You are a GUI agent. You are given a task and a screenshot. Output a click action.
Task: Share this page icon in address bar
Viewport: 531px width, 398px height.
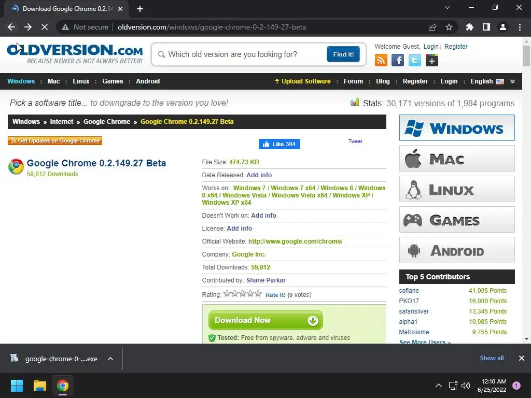tap(432, 27)
